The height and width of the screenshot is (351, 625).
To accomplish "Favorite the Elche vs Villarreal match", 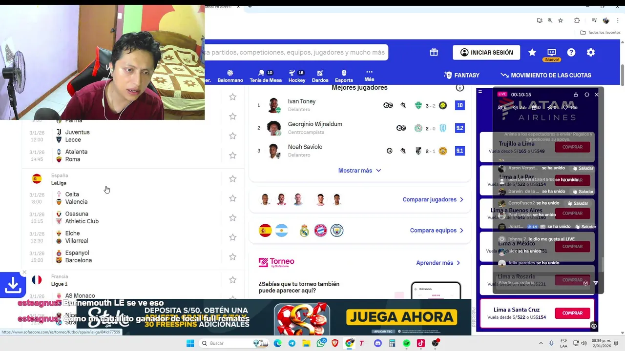I will pos(233,237).
